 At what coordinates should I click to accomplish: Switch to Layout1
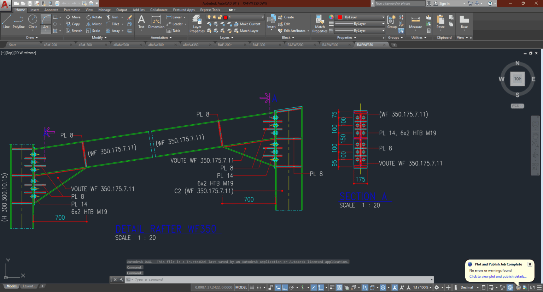(x=29, y=286)
